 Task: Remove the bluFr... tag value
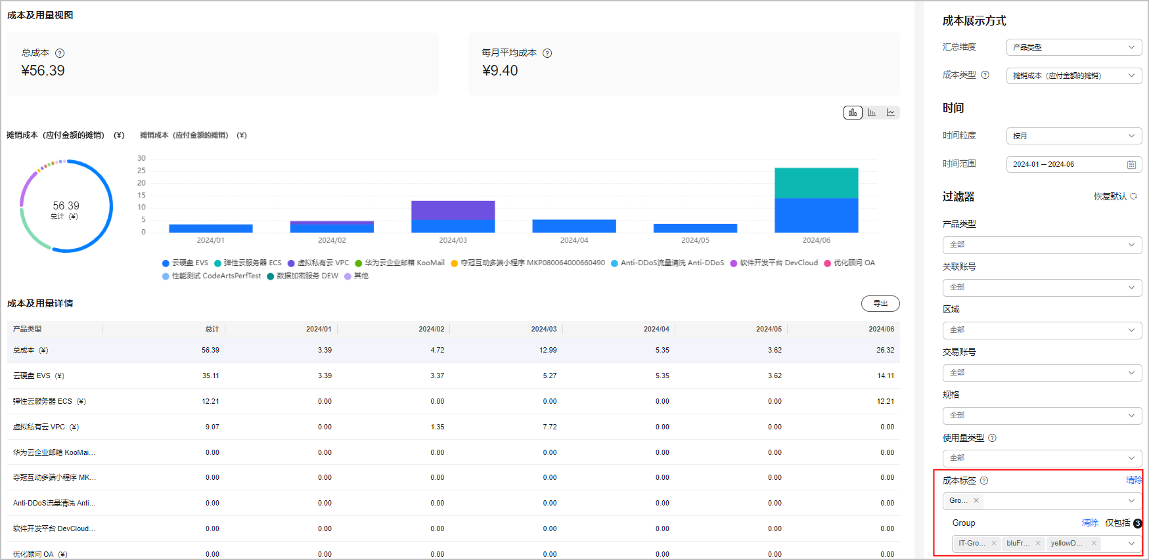point(1038,543)
